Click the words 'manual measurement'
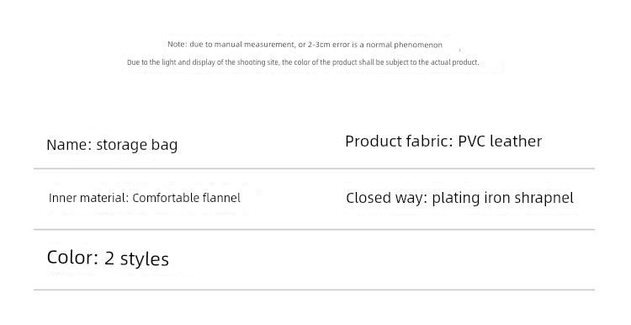 254,45
